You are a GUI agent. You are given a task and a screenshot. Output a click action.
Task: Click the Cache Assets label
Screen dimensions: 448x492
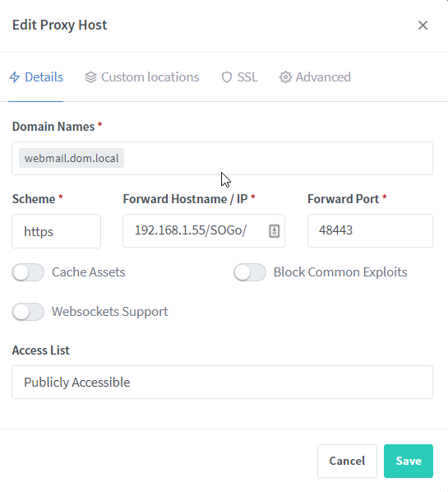coord(89,272)
